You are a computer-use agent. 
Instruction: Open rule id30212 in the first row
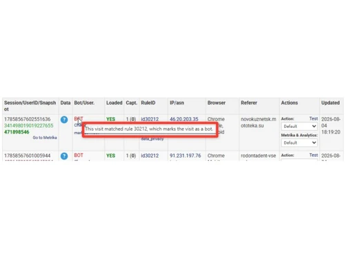coord(150,119)
